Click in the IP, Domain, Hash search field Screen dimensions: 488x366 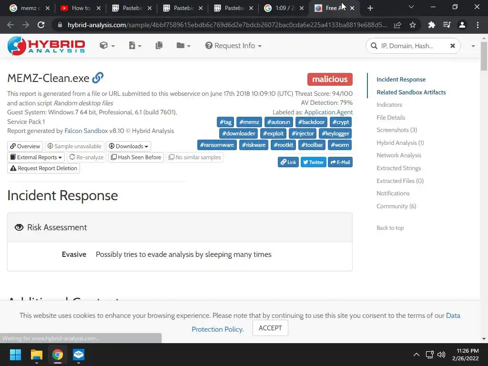[413, 46]
